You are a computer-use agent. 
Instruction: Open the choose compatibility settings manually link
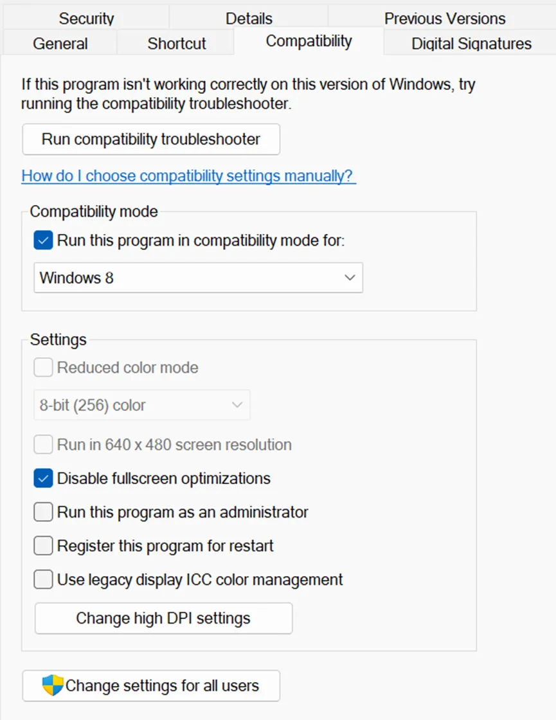[x=188, y=175]
